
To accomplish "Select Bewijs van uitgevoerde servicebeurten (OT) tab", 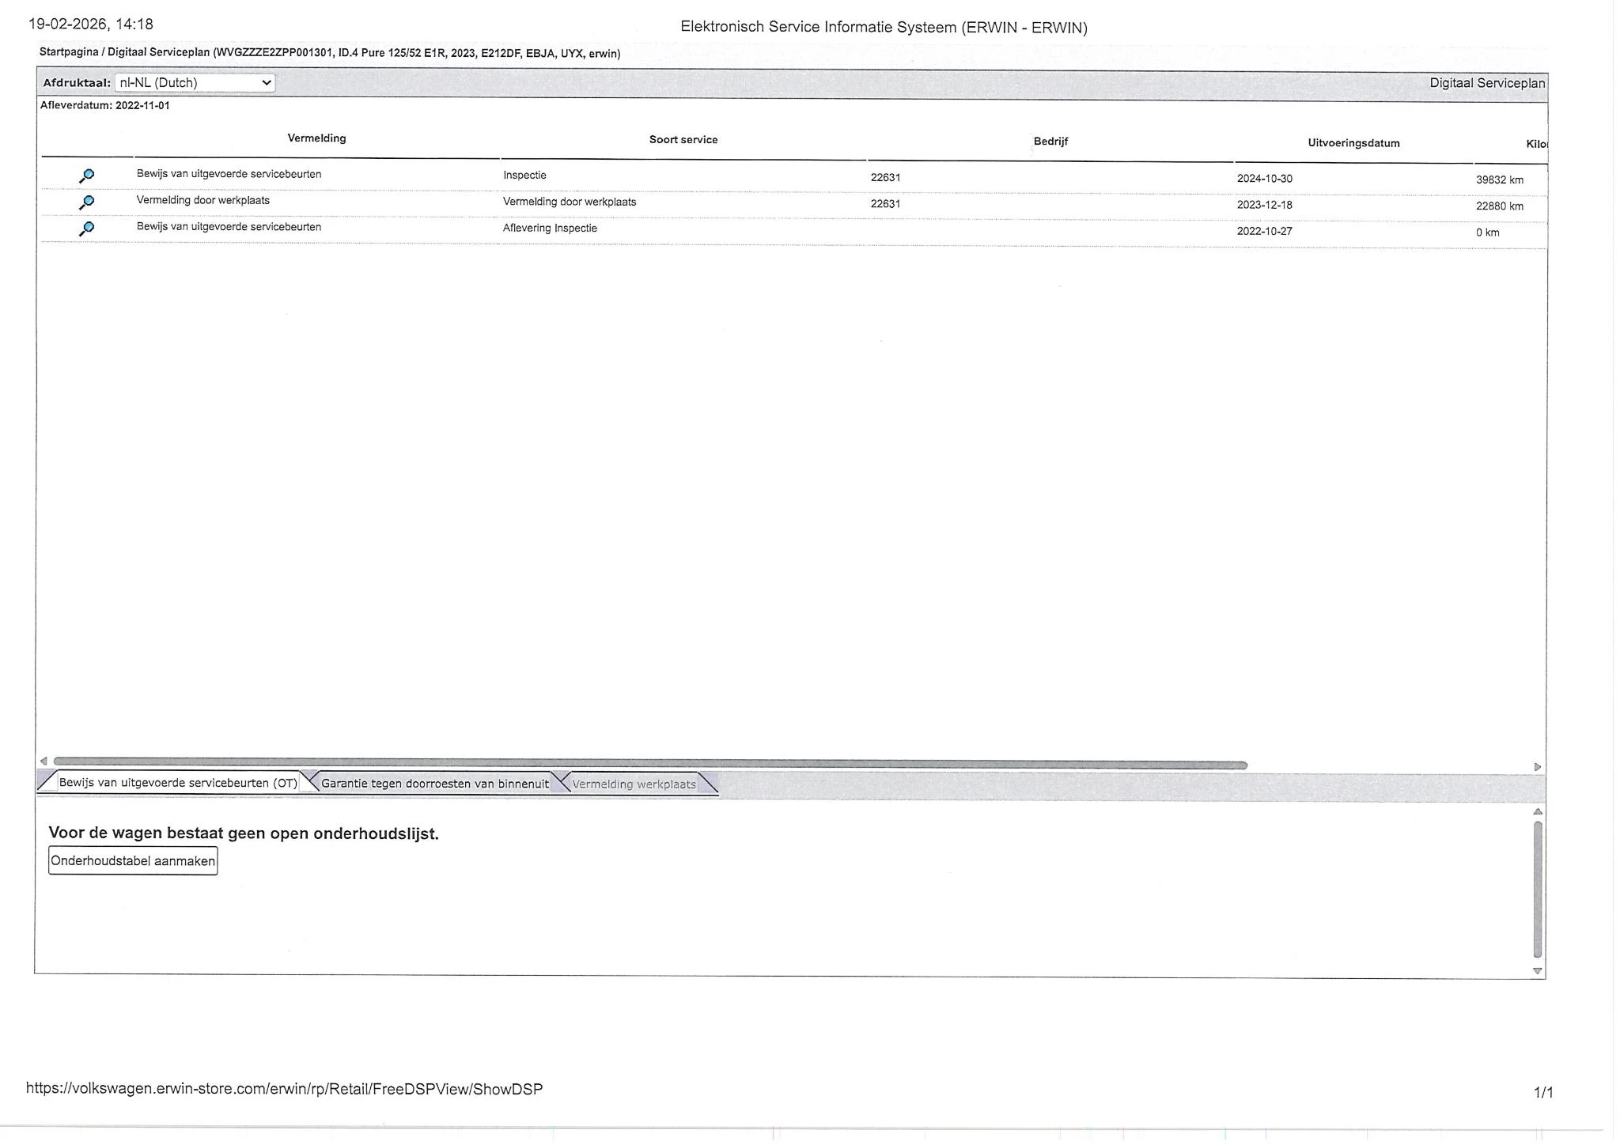I will [177, 783].
